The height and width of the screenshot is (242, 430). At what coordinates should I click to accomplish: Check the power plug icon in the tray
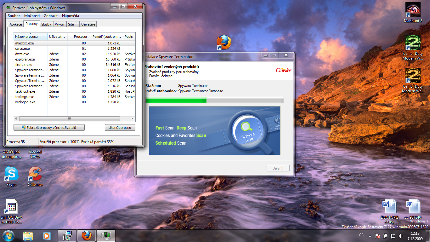pos(386,236)
